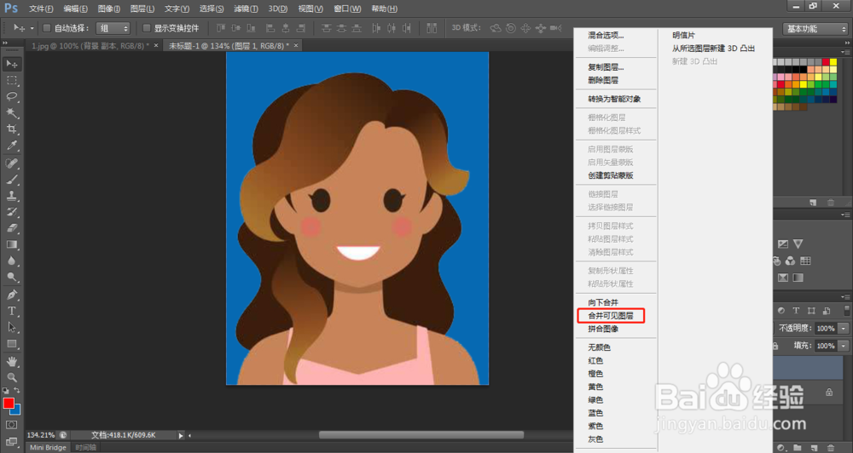Choose 删除图层 from the context menu

(x=603, y=80)
